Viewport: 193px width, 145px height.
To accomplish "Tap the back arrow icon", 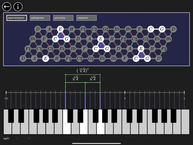I will (x=7, y=7).
